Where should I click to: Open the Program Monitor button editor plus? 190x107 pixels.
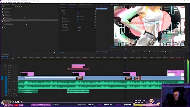[188, 52]
